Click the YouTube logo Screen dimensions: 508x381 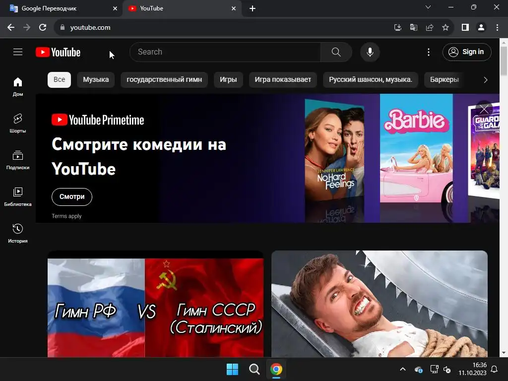click(58, 52)
